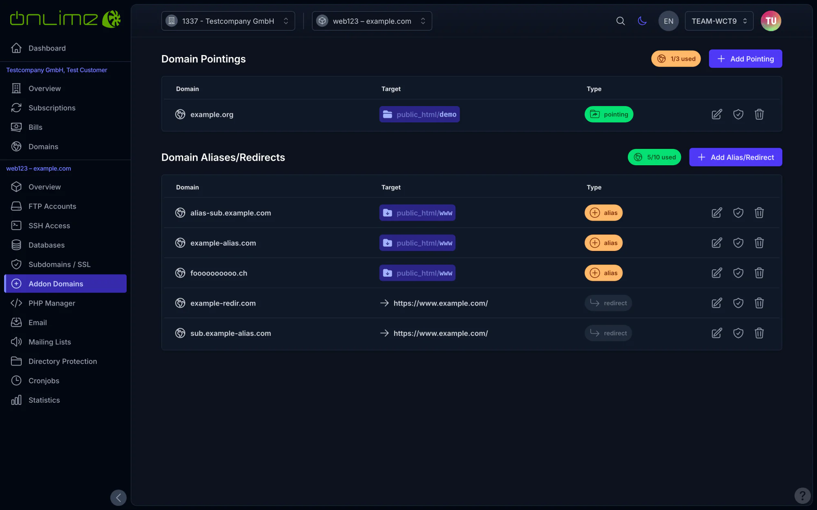
Task: Click the 5/10 used badge
Action: coord(654,157)
